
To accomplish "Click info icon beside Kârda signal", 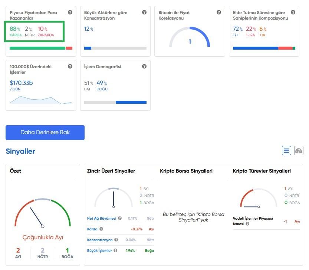I will pyautogui.click(x=101, y=229).
